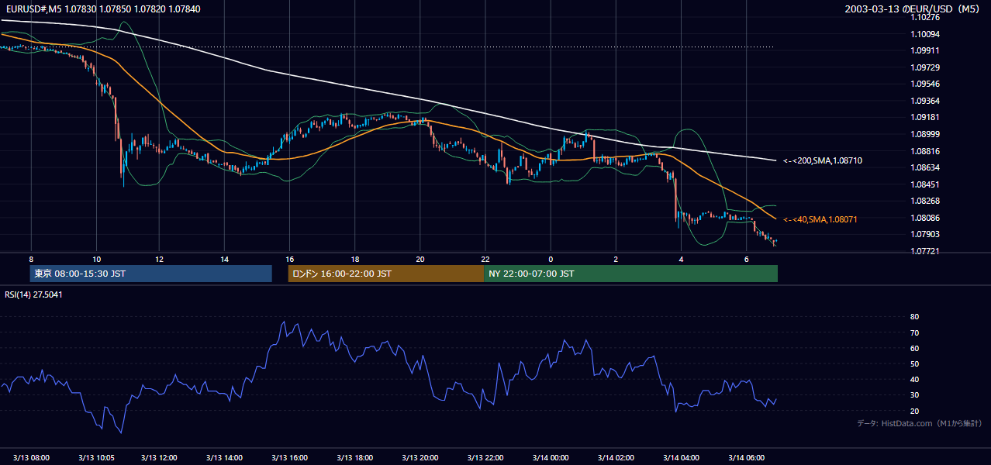Image resolution: width=991 pixels, height=465 pixels.
Task: Click price level 1.09546 on axis
Action: (x=926, y=84)
